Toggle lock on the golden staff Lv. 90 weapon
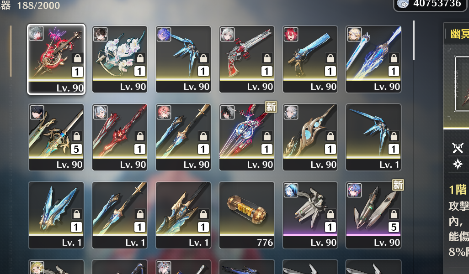The width and height of the screenshot is (469, 274). click(x=330, y=136)
